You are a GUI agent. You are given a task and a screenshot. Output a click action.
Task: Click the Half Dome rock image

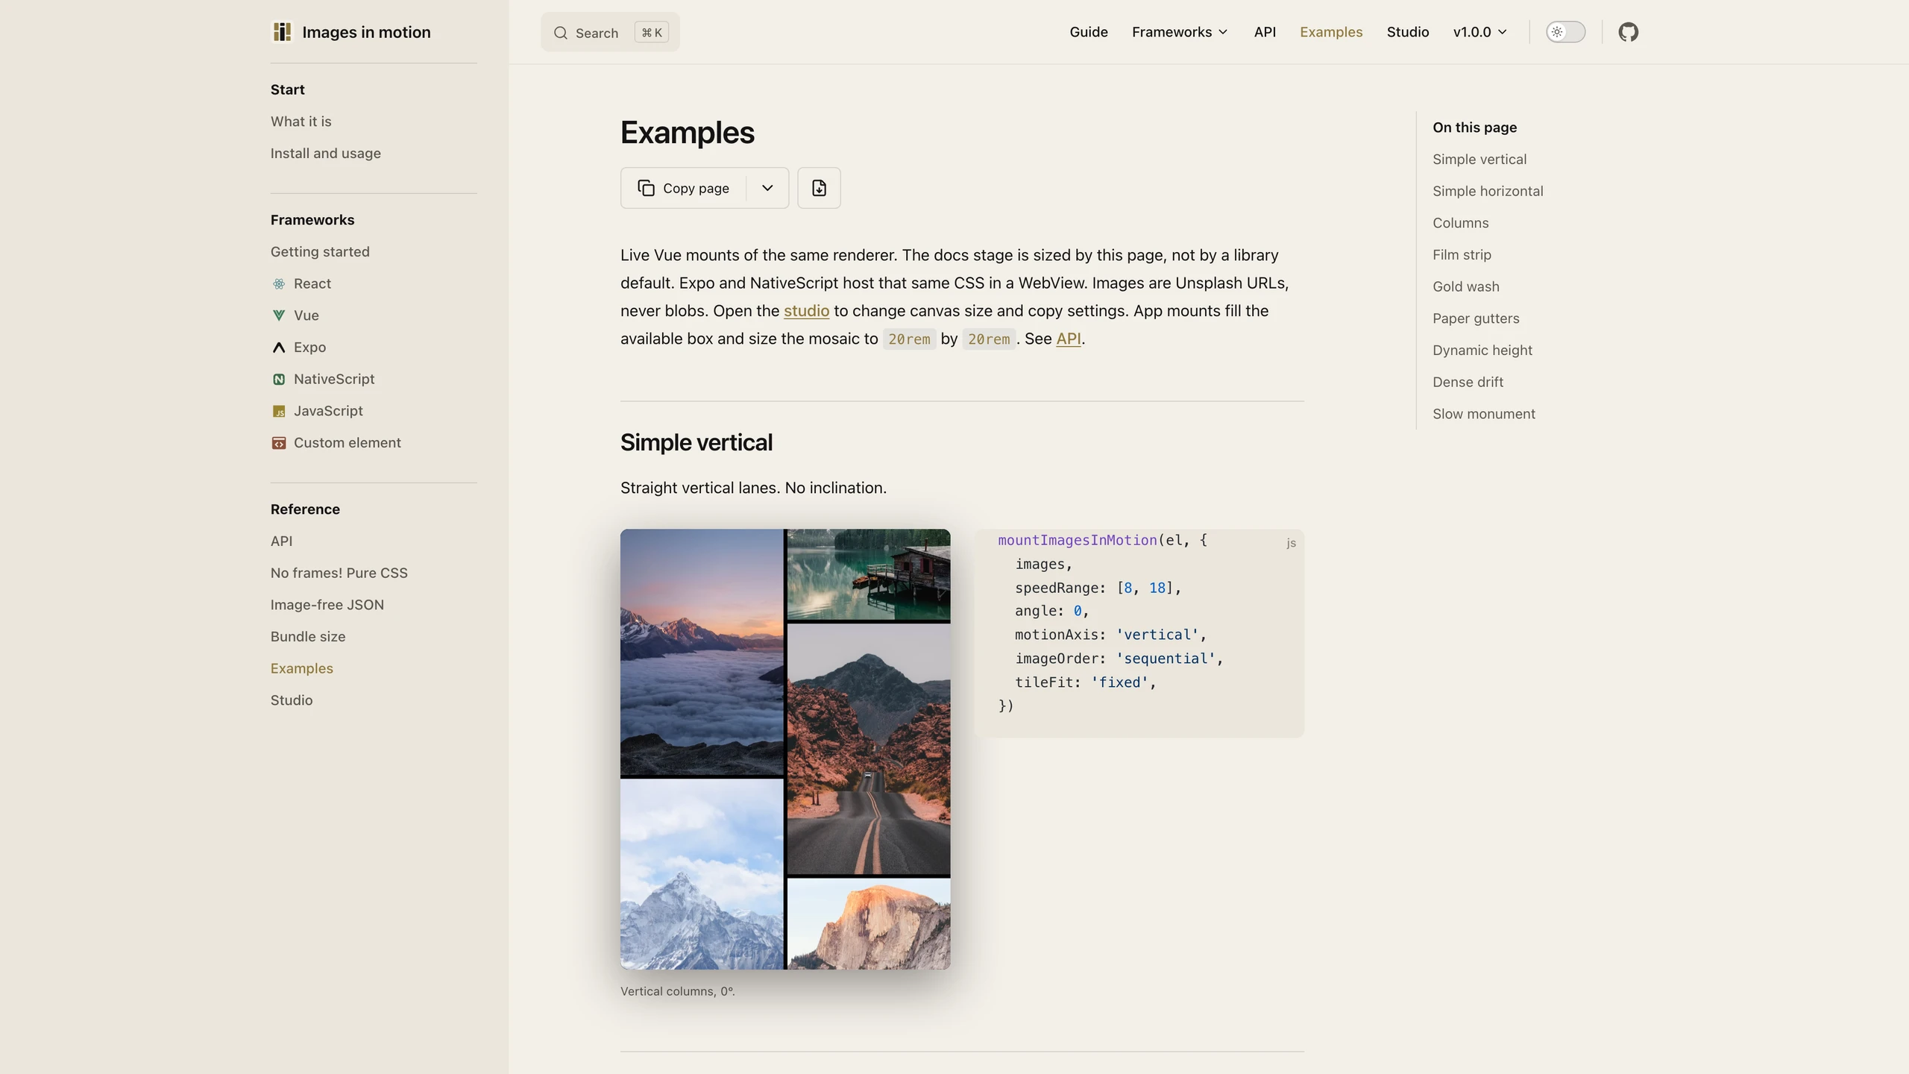click(x=869, y=924)
